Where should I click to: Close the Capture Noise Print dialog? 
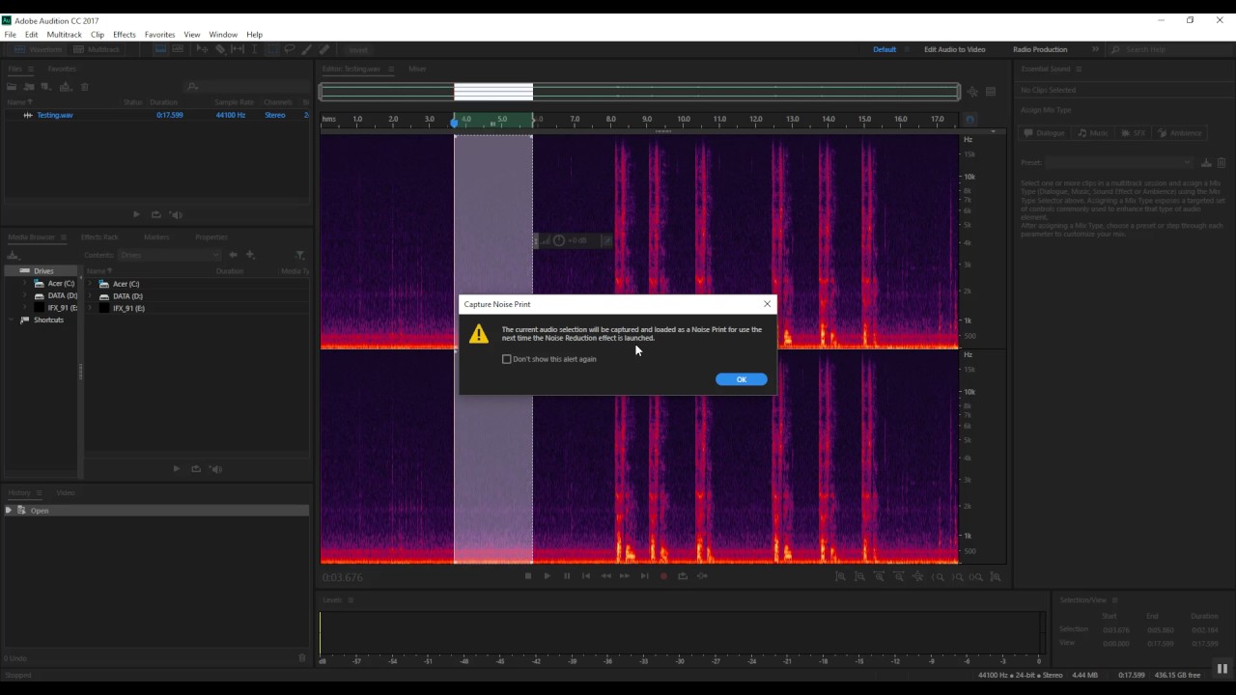click(x=768, y=304)
